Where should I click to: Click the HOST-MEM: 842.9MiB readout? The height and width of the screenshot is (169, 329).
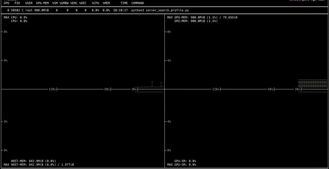[x=33, y=161]
